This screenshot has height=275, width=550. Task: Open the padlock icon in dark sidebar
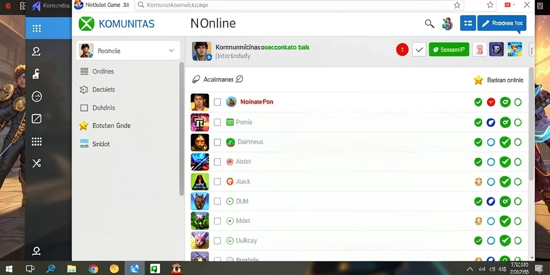click(x=36, y=74)
